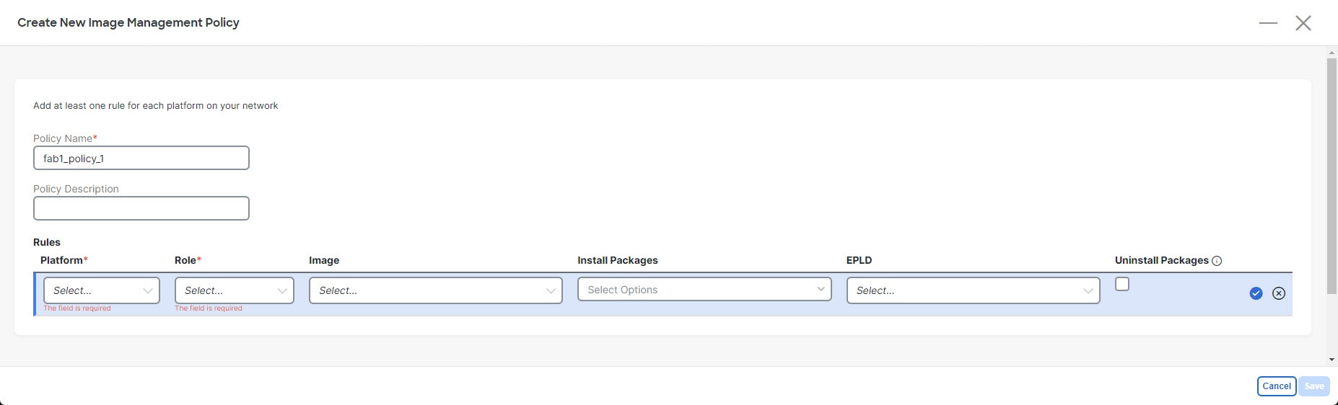The image size is (1338, 405).
Task: Confirm the rule with the blue checkmark icon
Action: [1256, 293]
